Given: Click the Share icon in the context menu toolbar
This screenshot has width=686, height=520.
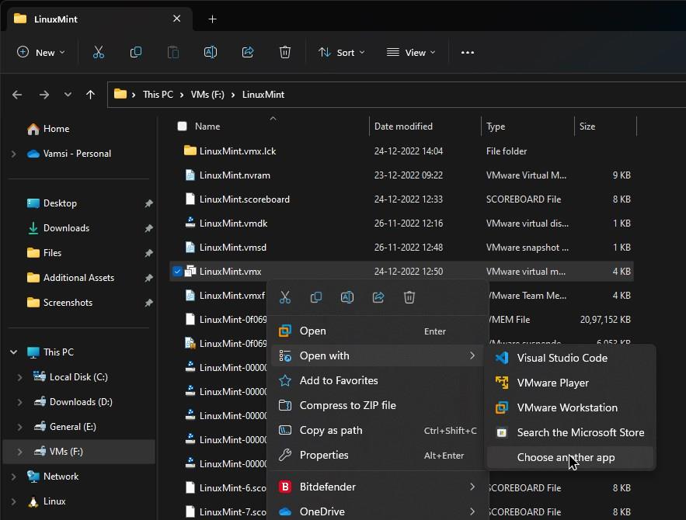Looking at the screenshot, I should [378, 297].
